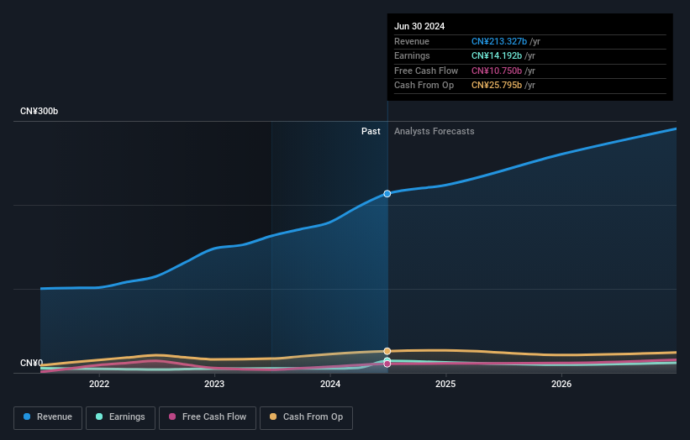
Task: Toggle the Revenue series legend button
Action: [x=48, y=417]
